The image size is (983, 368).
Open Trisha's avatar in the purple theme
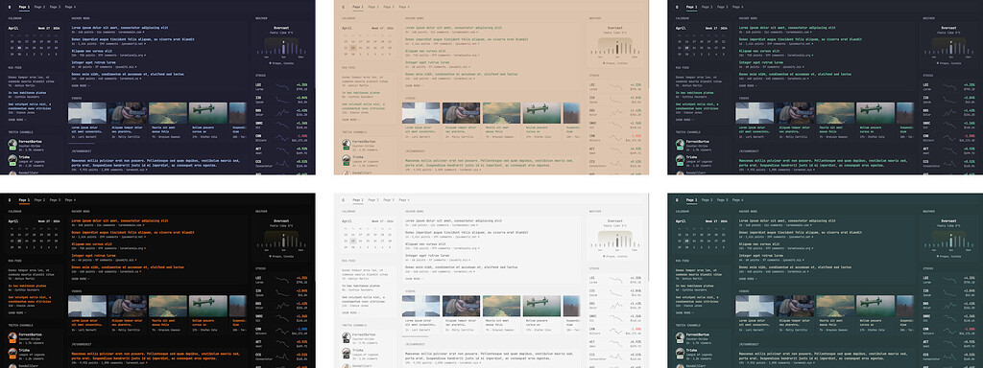(12, 160)
